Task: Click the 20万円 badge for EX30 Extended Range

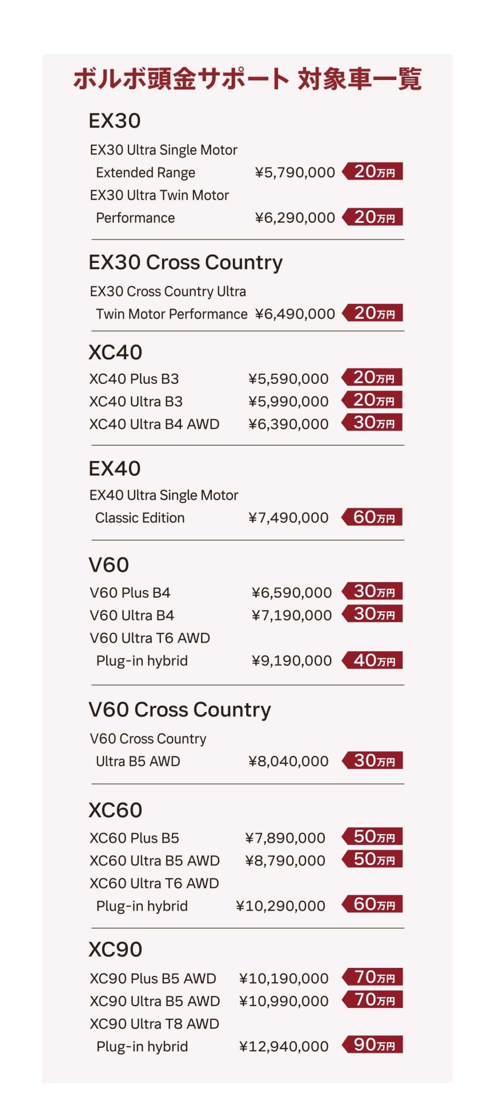Action: point(372,171)
